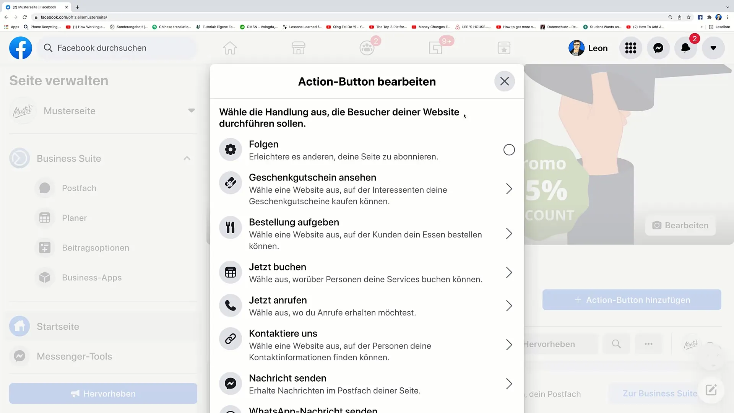Click the page search magnifier icon

pos(616,344)
